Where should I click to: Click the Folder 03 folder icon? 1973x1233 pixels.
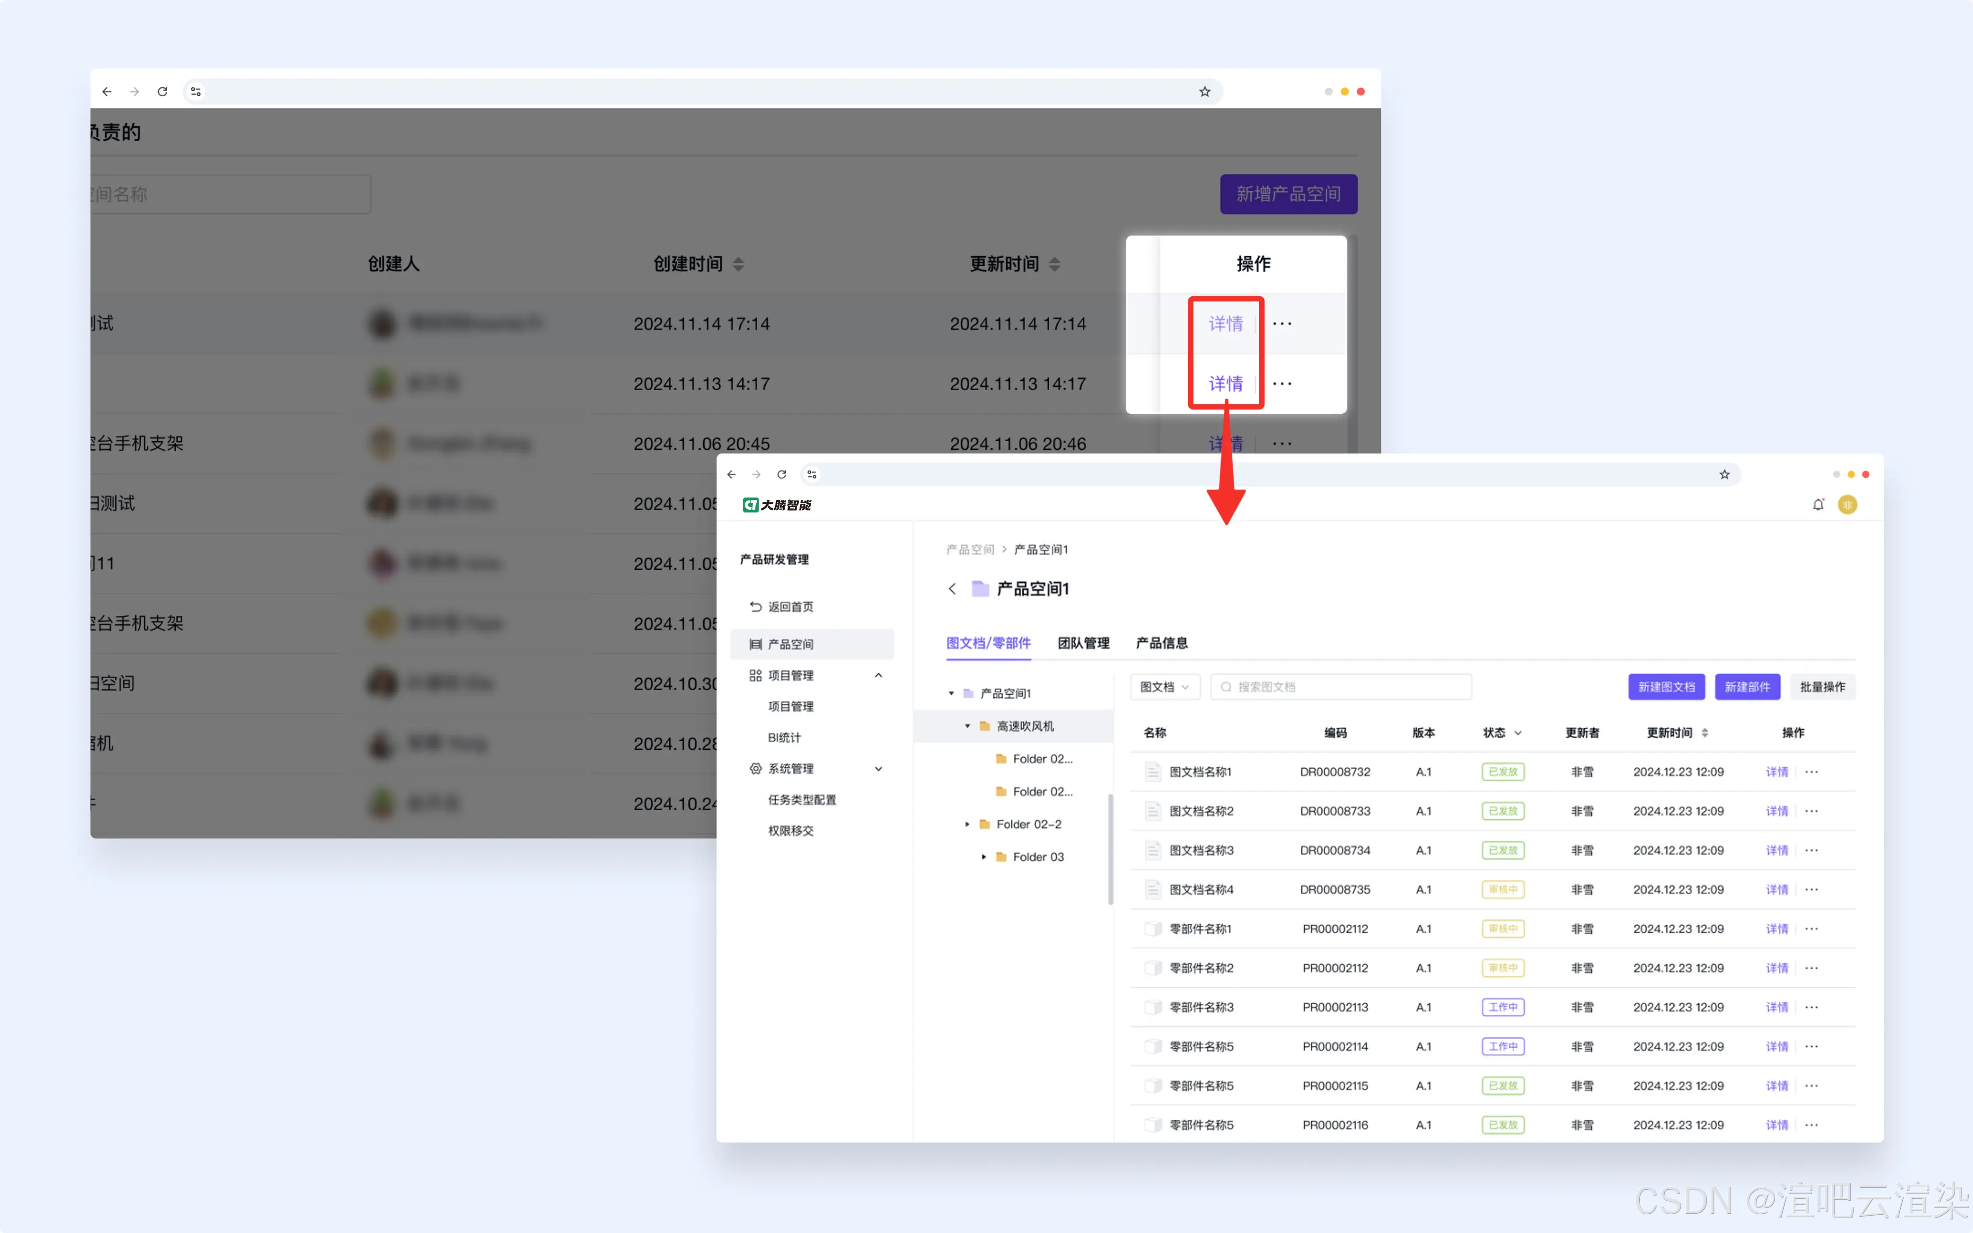1001,857
